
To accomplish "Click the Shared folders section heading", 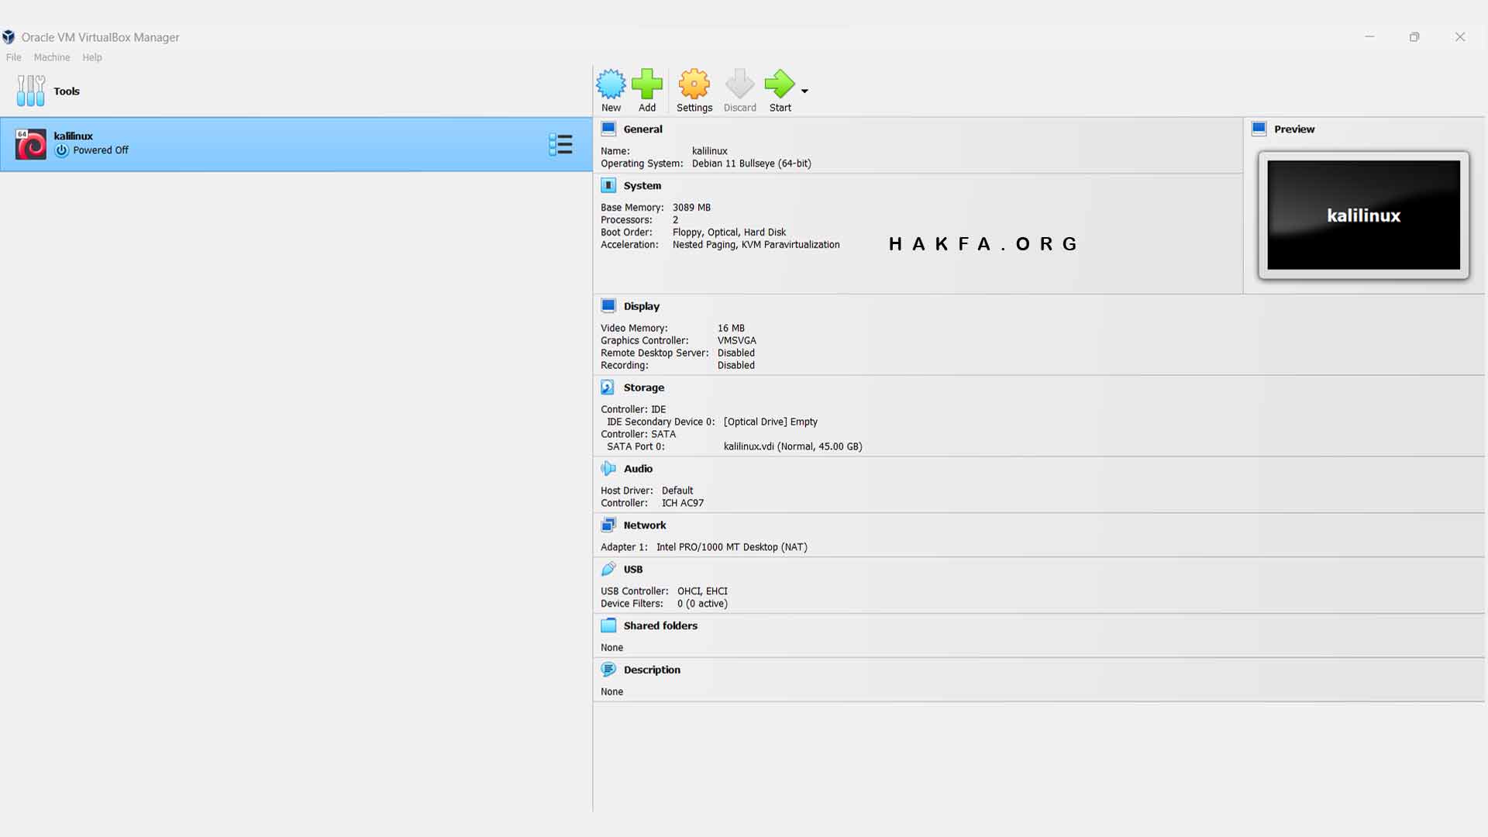I will click(x=661, y=626).
